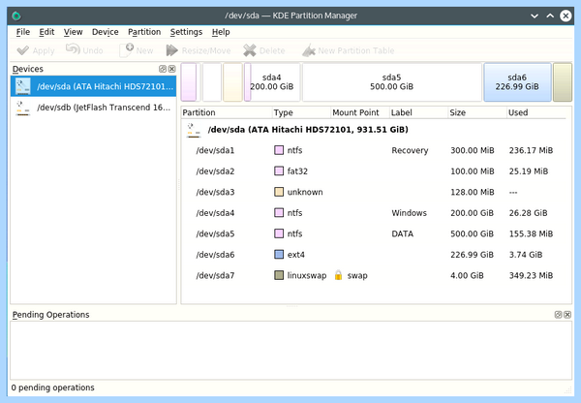Open the Help menu
Image resolution: width=581 pixels, height=403 pixels.
[221, 32]
